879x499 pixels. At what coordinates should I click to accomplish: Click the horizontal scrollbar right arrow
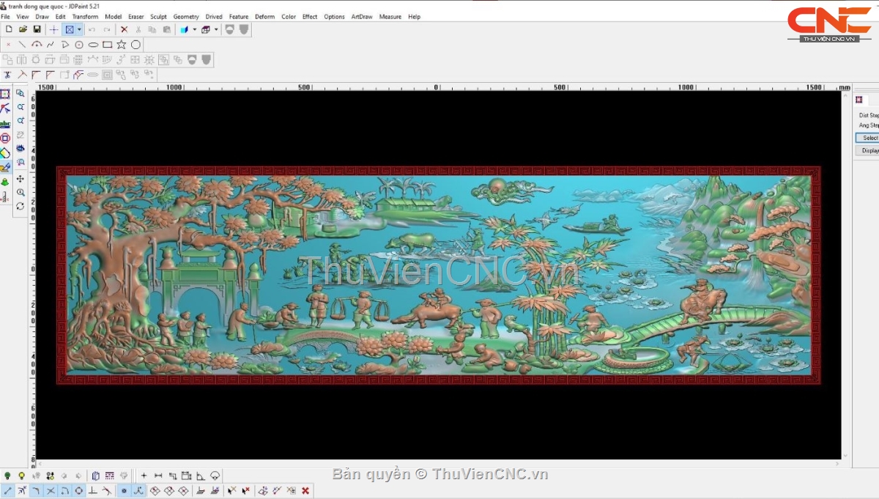tap(837, 464)
